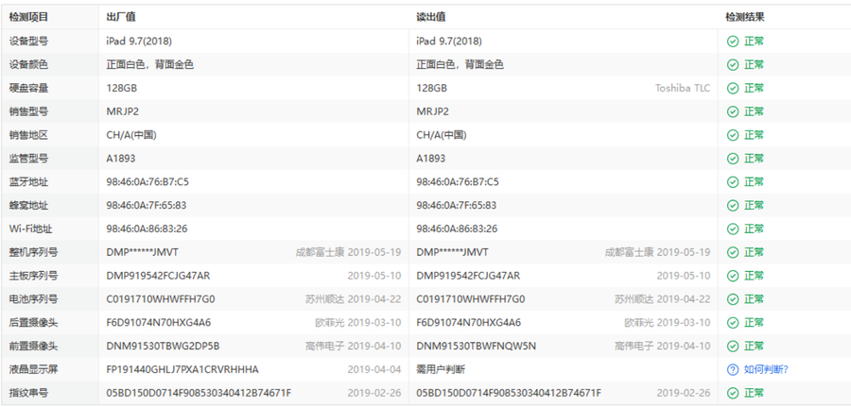Click factory Bluetooth address 98:46:0A:76:B7:C5
Viewport: 851px width, 407px height.
(148, 181)
